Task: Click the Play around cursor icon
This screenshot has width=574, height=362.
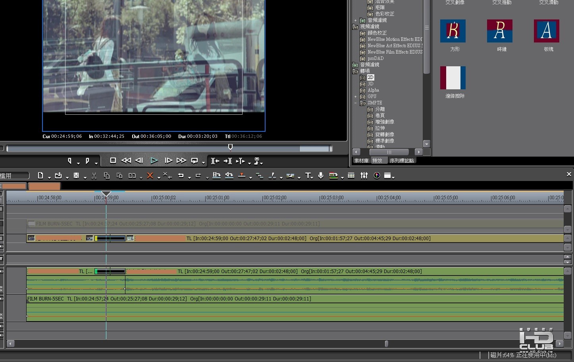Action: tap(240, 161)
